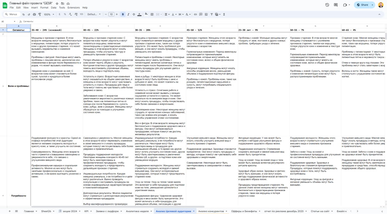Toggle Strikethrough formatting
387x214 pixels.
pos(134,14)
